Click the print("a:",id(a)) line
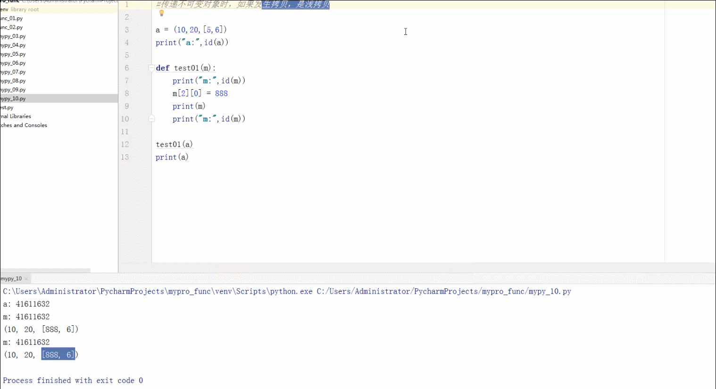Viewport: 716px width, 389px height. coord(192,42)
